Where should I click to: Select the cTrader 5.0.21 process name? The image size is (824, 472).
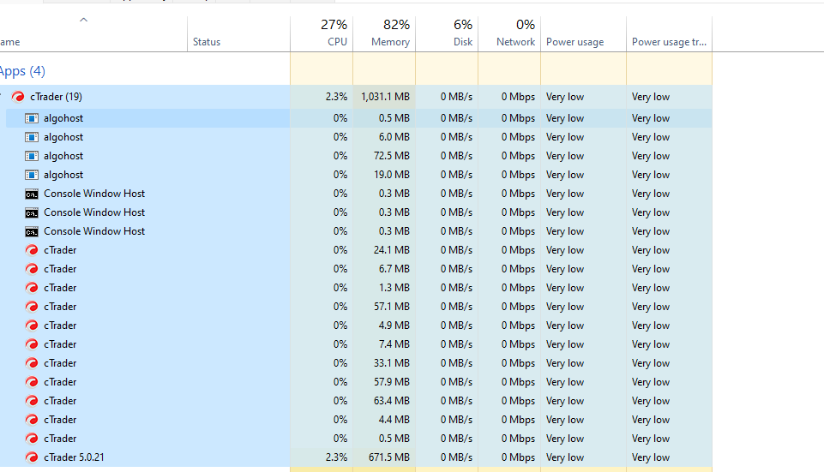coord(74,457)
